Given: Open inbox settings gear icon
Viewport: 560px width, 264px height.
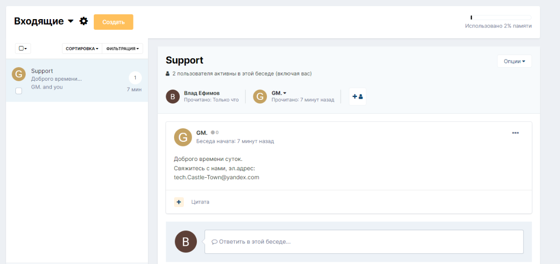Looking at the screenshot, I should 84,21.
